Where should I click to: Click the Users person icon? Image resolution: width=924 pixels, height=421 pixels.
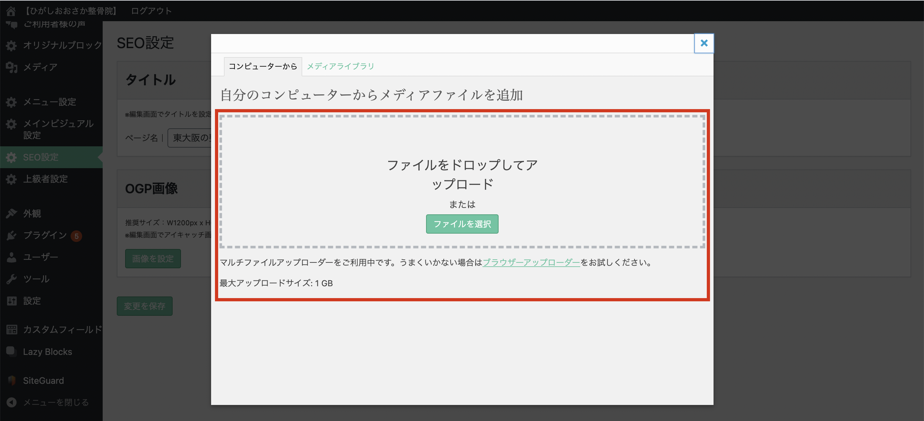[12, 257]
